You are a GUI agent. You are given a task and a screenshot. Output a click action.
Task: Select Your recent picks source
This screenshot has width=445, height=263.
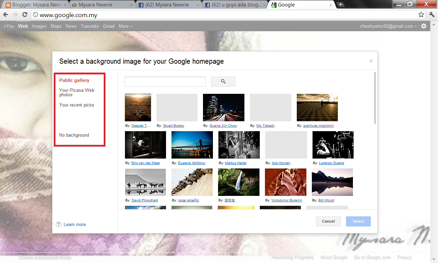[76, 105]
